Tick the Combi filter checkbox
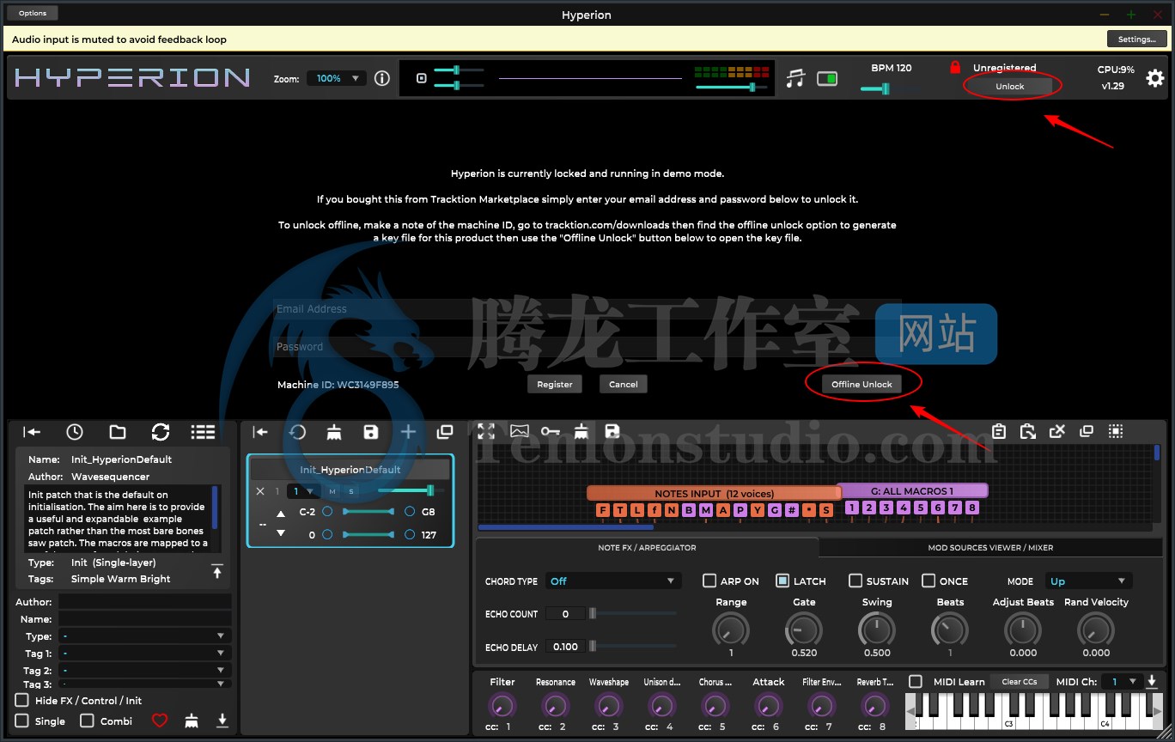Viewport: 1175px width, 742px height. [x=87, y=721]
